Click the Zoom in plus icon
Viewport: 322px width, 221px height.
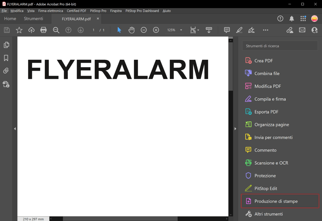(156, 30)
